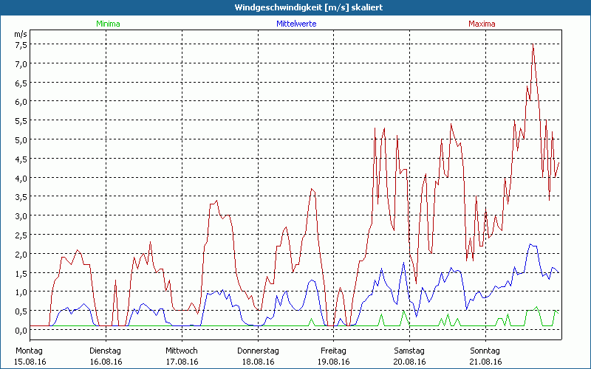This screenshot has width=591, height=369.
Task: Select the Donnerstag day label
Action: pos(258,351)
